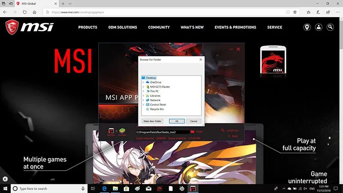Open the Windows Start menu
343x193 pixels.
coord(5,188)
